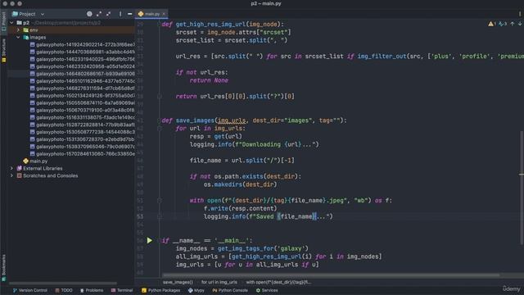This screenshot has width=524, height=295.
Task: Select galaxyphoto-1462332420958 file in tree
Action: click(x=85, y=66)
